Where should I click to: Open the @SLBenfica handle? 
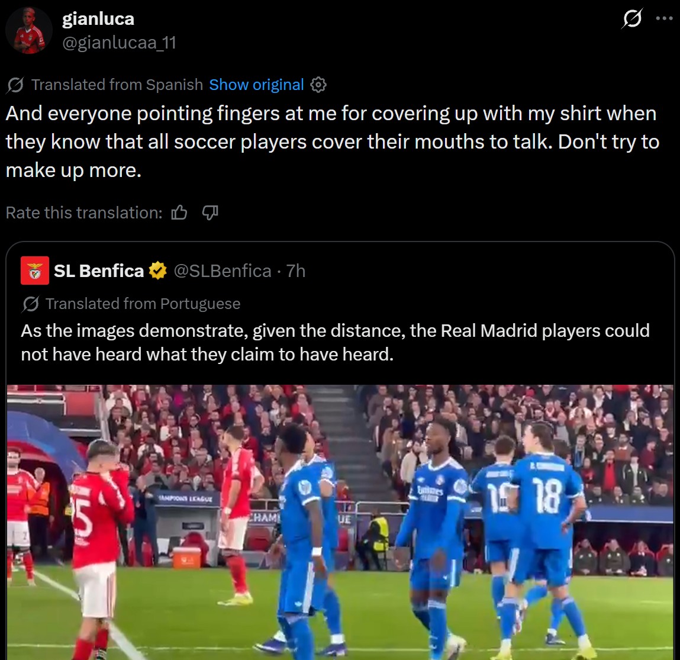click(x=223, y=271)
